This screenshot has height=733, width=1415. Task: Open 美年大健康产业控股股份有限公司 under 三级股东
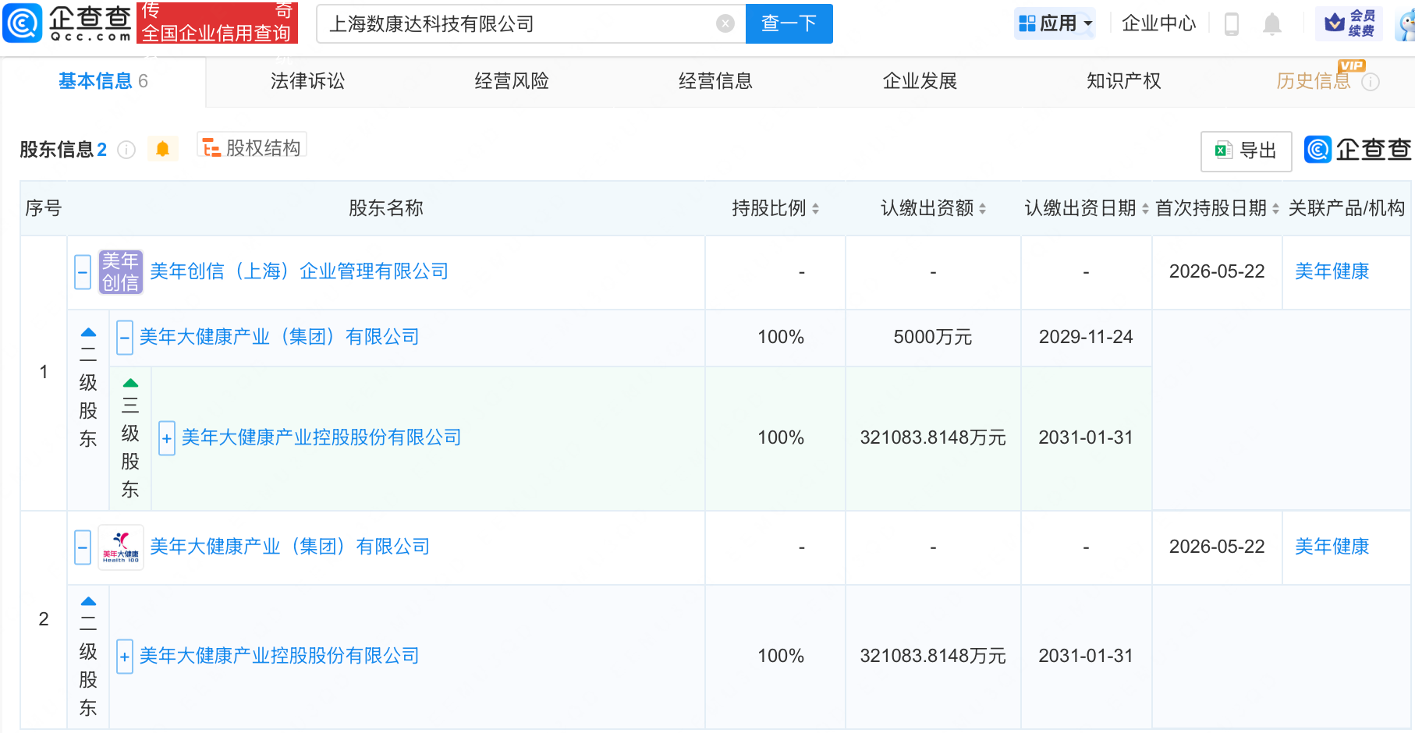click(x=321, y=437)
